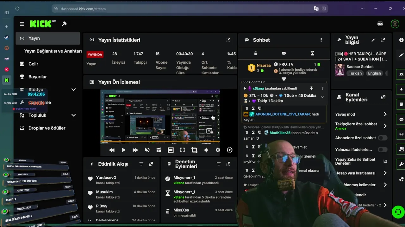Pop out the Yayın bilgisi panel
This screenshot has width=405, height=227.
(383, 40)
